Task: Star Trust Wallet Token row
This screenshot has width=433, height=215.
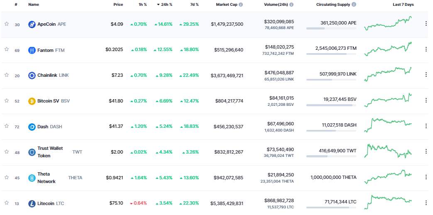Action: pyautogui.click(x=7, y=151)
